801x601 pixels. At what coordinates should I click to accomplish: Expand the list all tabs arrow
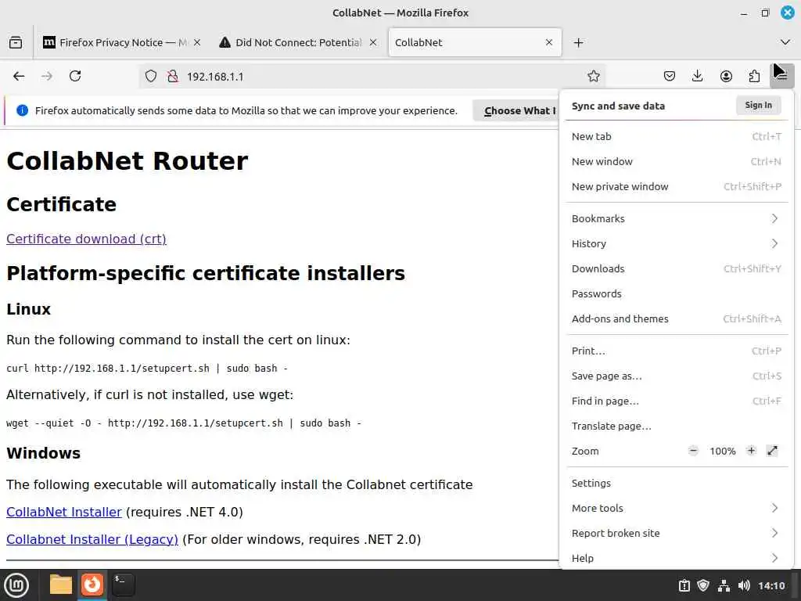[x=785, y=42]
